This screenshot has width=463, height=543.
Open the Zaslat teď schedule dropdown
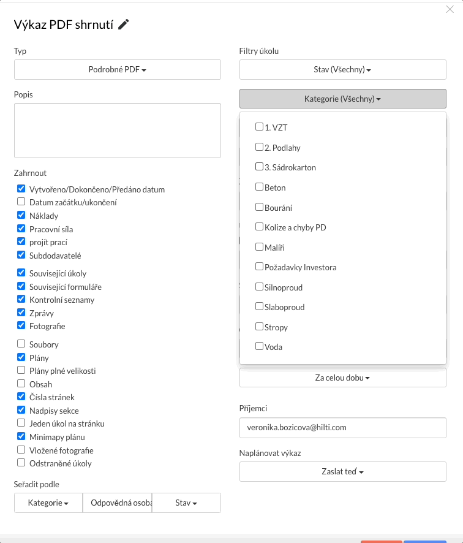click(x=342, y=472)
